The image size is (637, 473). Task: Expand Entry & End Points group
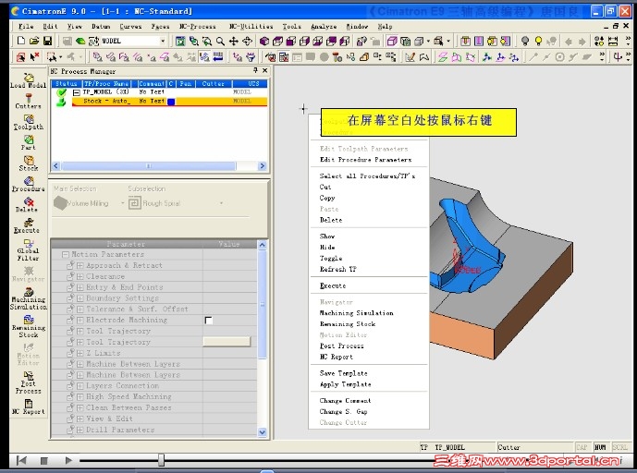coord(80,287)
